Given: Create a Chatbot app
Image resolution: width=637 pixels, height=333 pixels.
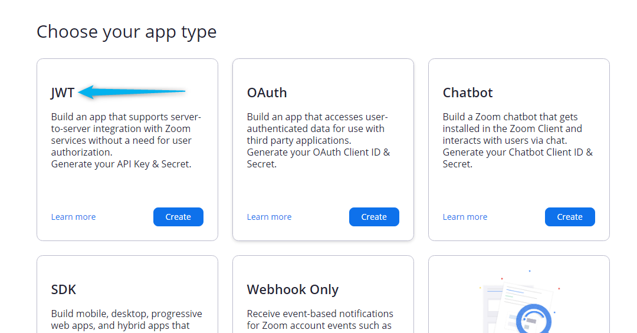Looking at the screenshot, I should point(570,217).
